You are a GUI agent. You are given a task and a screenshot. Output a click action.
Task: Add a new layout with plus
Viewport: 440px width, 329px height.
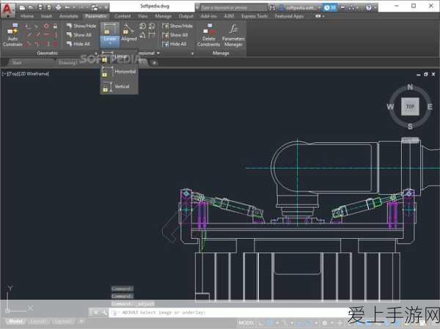81,321
